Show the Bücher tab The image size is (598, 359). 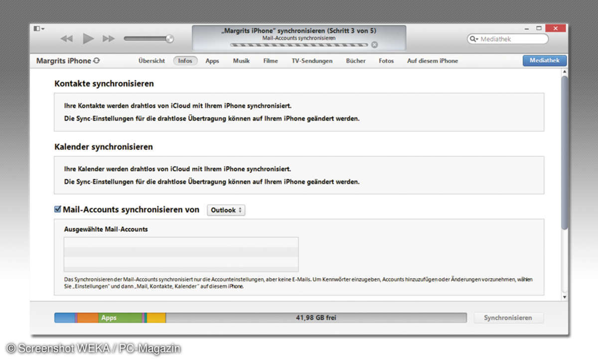pyautogui.click(x=356, y=61)
